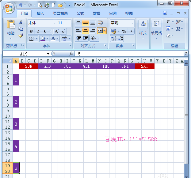Toggle Underline formatting

(x=45, y=31)
